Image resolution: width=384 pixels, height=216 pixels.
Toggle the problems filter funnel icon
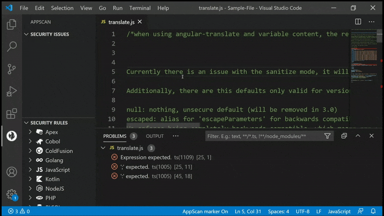pos(327,136)
